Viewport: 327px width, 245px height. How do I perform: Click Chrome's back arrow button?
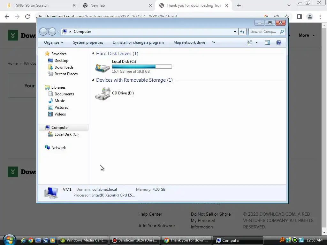coord(7,17)
